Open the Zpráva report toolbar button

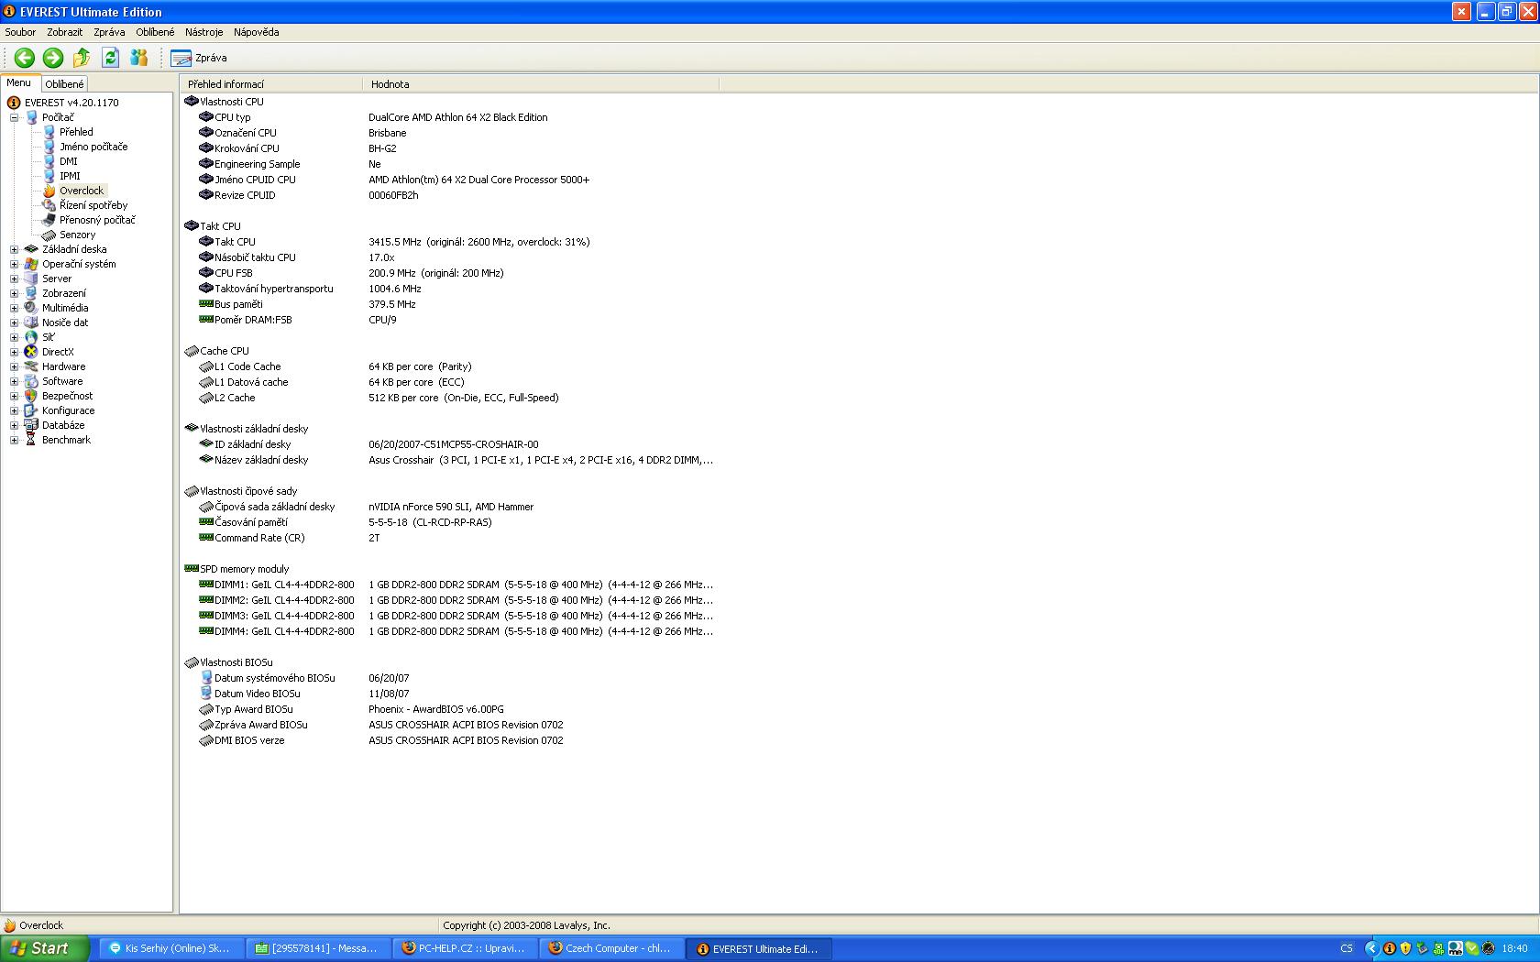click(x=199, y=58)
